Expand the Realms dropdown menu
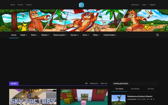Screen dimensions: 168x105 [45, 35]
